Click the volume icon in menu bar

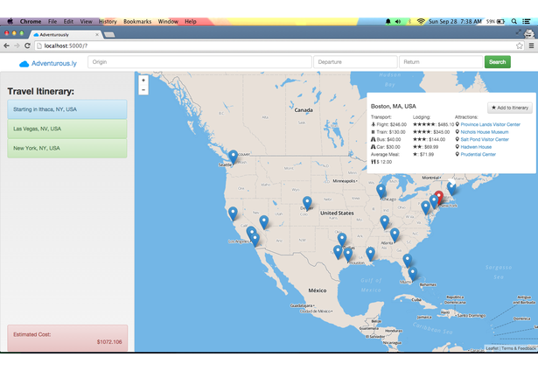(x=398, y=21)
